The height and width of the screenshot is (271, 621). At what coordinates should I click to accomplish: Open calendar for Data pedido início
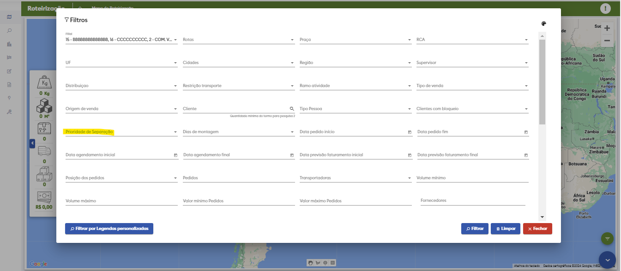(410, 132)
